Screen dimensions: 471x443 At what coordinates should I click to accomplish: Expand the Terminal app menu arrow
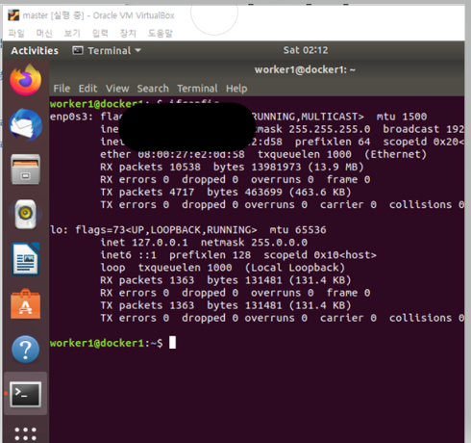(x=138, y=50)
